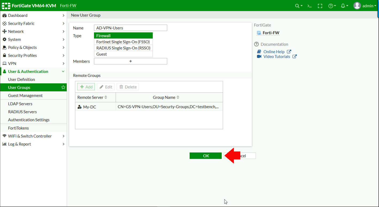Open the CLI console from the top bar
This screenshot has height=207, width=379.
[x=309, y=5]
